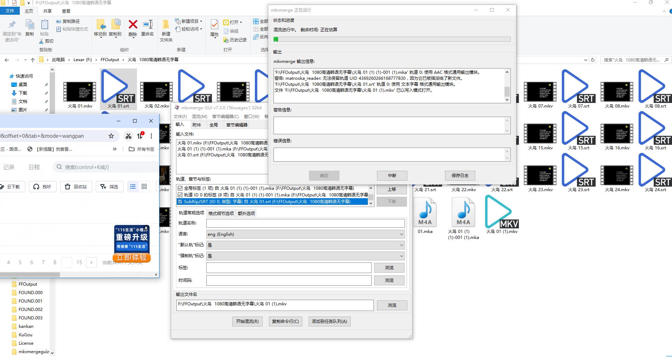
Task: Click the Move to icon in ribbon
Action: [x=100, y=25]
